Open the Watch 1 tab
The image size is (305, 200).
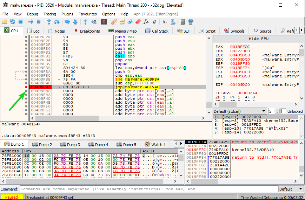click(x=155, y=144)
